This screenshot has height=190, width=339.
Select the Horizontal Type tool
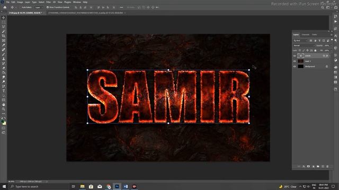coord(4,91)
